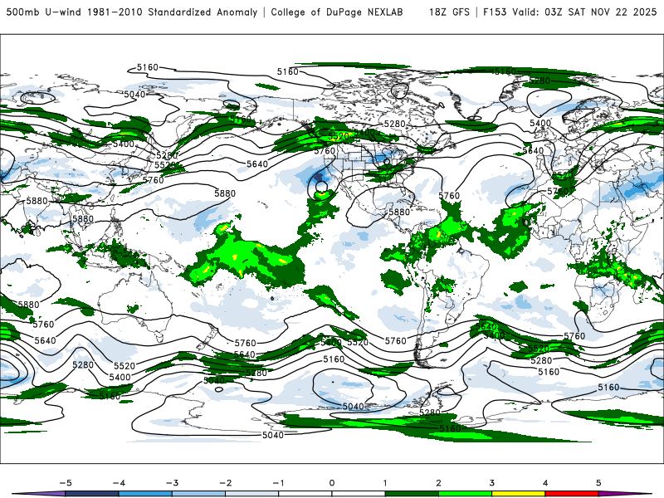Click the 'Valid: 03Z SAT NOV 22 2025' text
Screen dimensions: 664x498
[584, 12]
